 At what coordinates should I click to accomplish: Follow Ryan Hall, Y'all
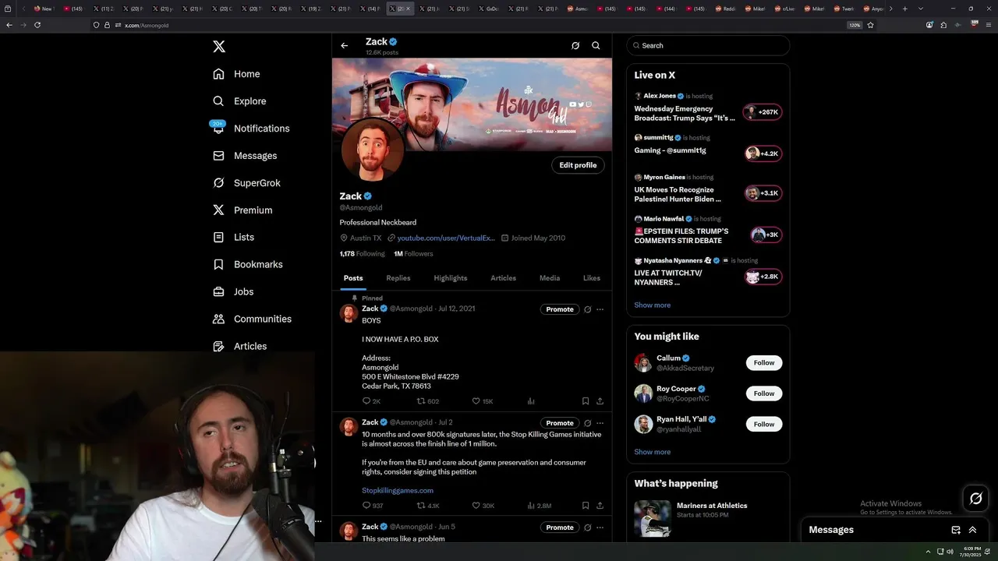[x=764, y=424]
